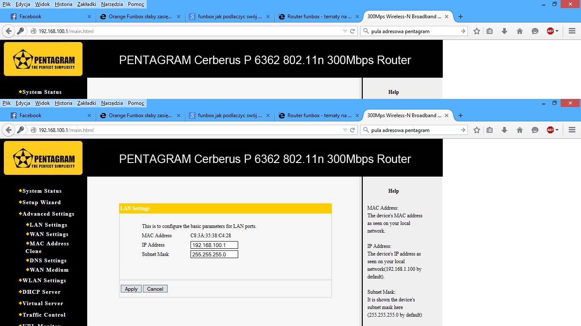
Task: Focus the address bar in the lower window
Action: click(x=187, y=130)
